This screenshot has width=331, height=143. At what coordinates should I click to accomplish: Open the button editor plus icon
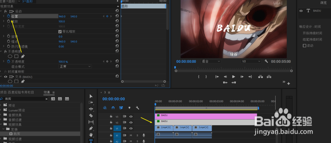tap(289, 84)
